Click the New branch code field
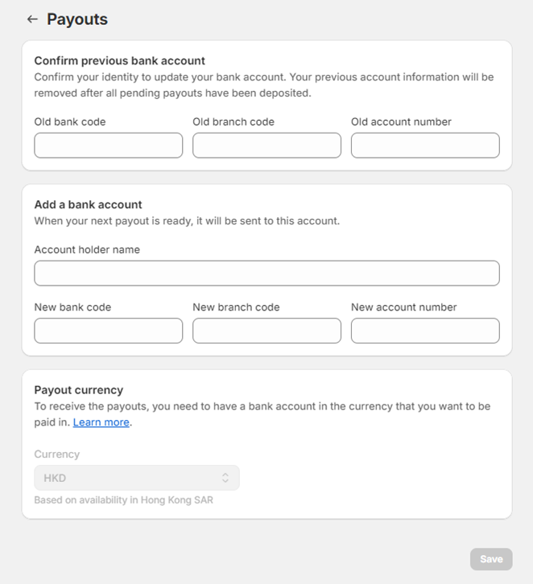Screen dimensions: 533x584 coord(266,331)
